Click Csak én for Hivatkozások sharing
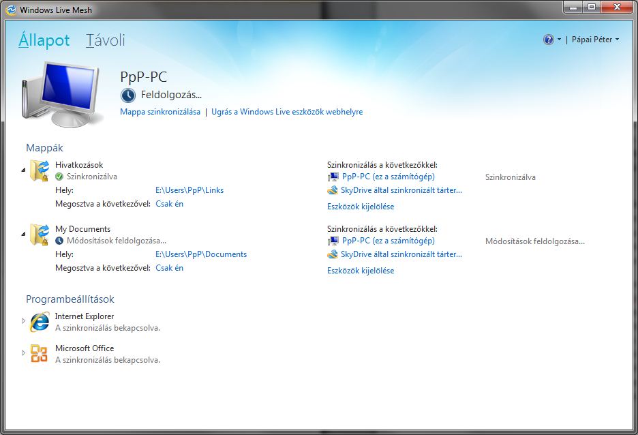638x435 pixels. tap(169, 204)
